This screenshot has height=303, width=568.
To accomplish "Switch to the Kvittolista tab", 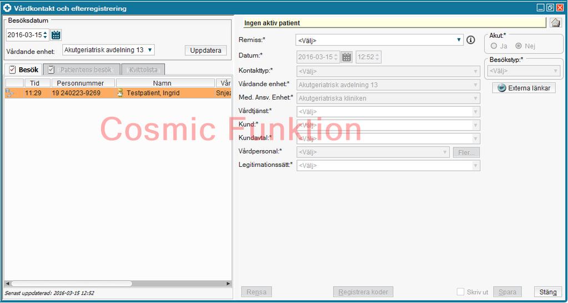I will coord(143,69).
